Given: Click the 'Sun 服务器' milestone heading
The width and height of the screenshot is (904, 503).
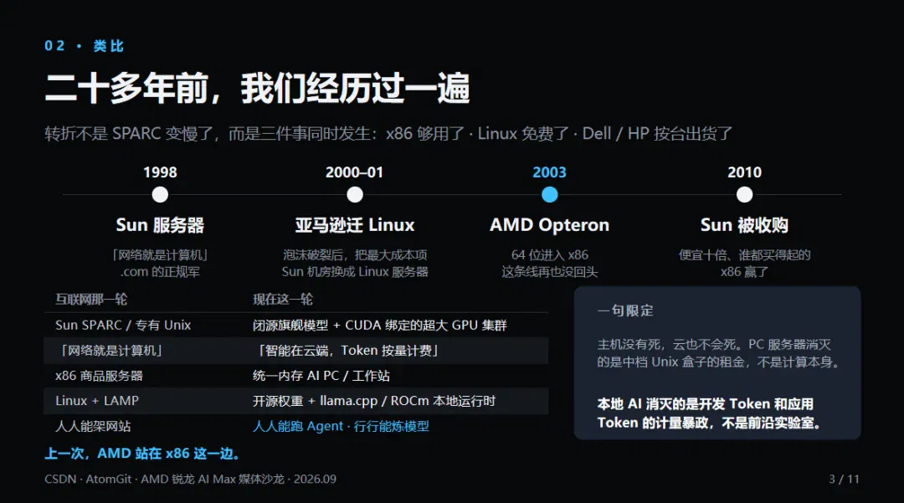Looking at the screenshot, I should tap(160, 224).
